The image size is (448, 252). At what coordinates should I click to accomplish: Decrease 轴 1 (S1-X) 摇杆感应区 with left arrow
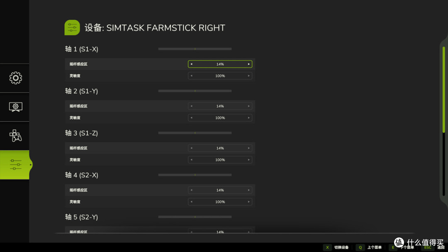tap(191, 64)
